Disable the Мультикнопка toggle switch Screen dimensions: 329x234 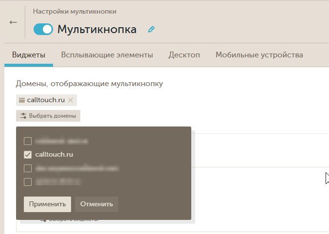[x=43, y=30]
